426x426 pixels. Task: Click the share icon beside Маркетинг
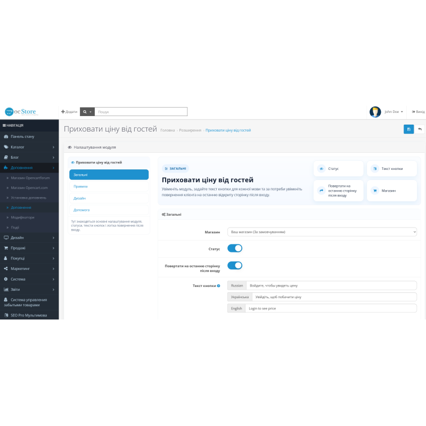6,269
